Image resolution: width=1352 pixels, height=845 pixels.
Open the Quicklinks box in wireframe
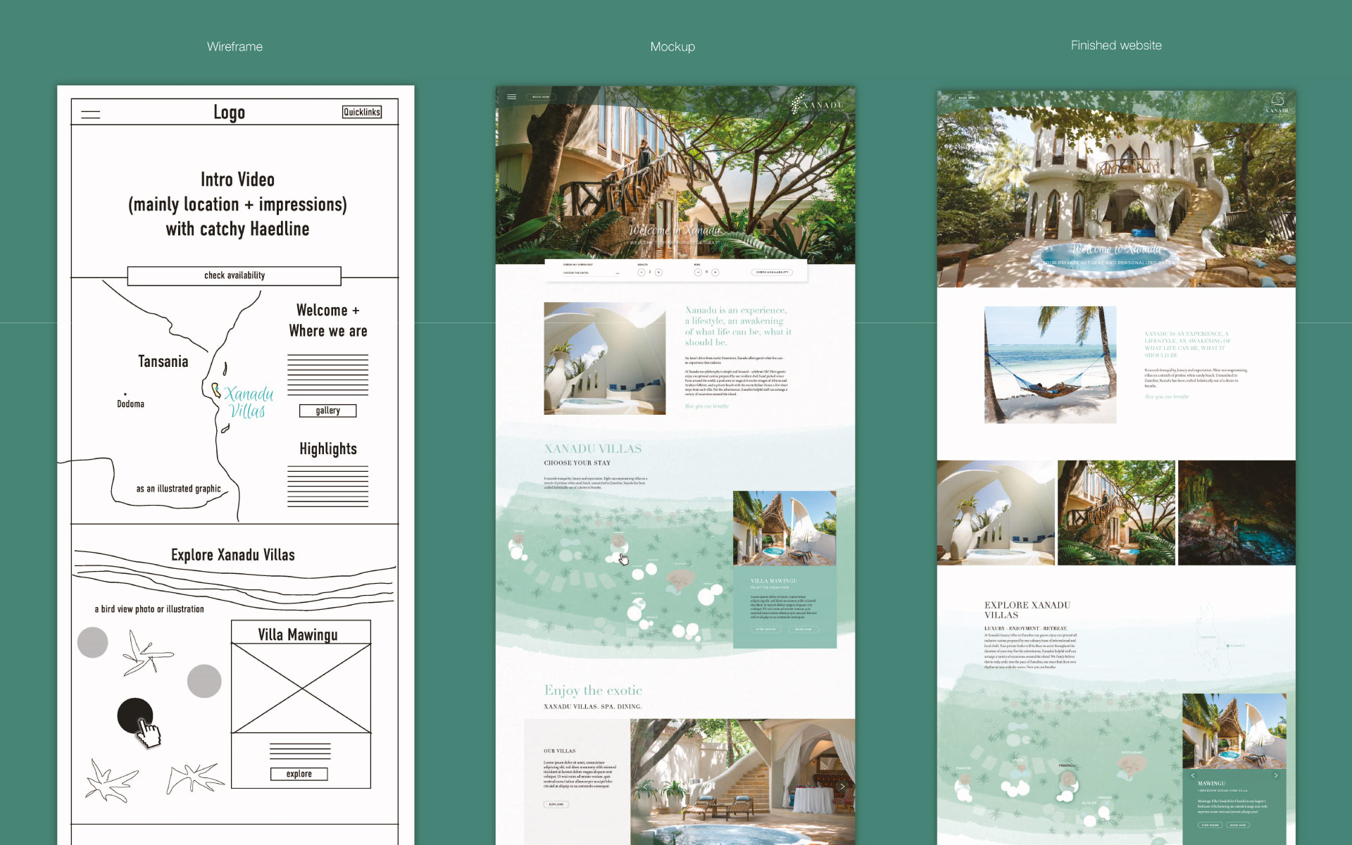362,112
